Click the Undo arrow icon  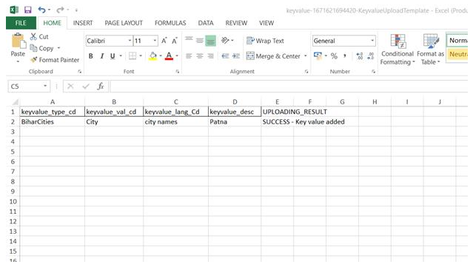tap(42, 10)
